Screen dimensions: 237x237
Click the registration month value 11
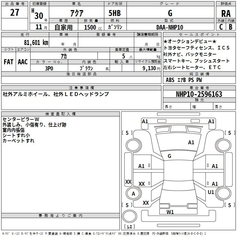click(x=39, y=27)
